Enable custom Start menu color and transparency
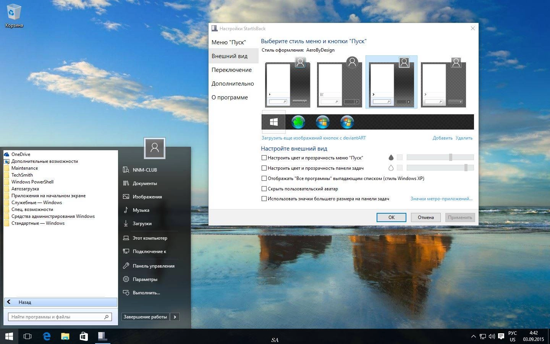The image size is (550, 344). [x=264, y=157]
